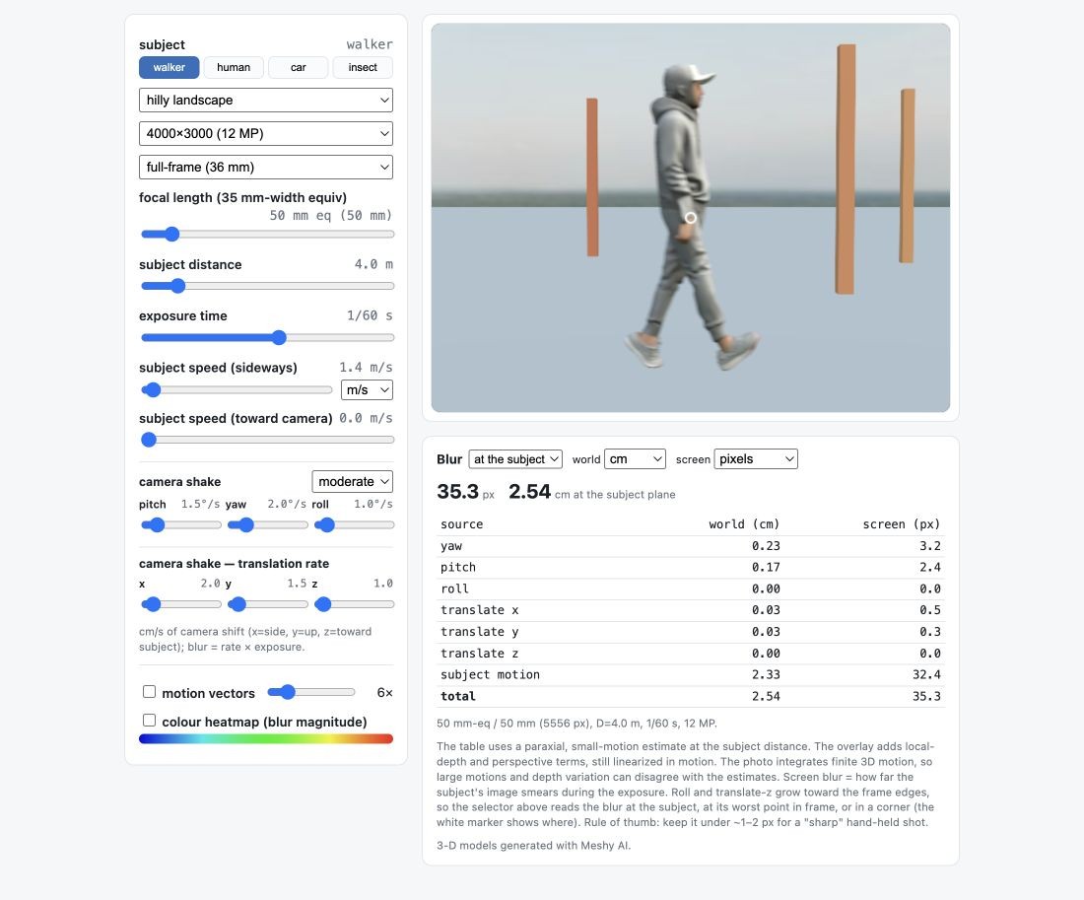Click the '4.0 m' subject distance value
The width and height of the screenshot is (1084, 900).
click(374, 264)
